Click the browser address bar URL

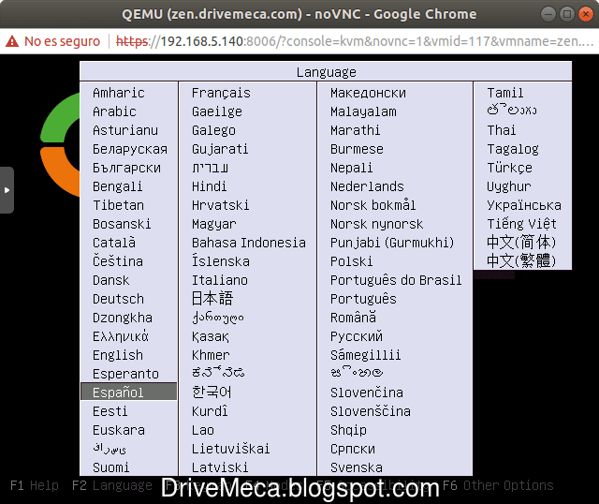pyautogui.click(x=356, y=41)
